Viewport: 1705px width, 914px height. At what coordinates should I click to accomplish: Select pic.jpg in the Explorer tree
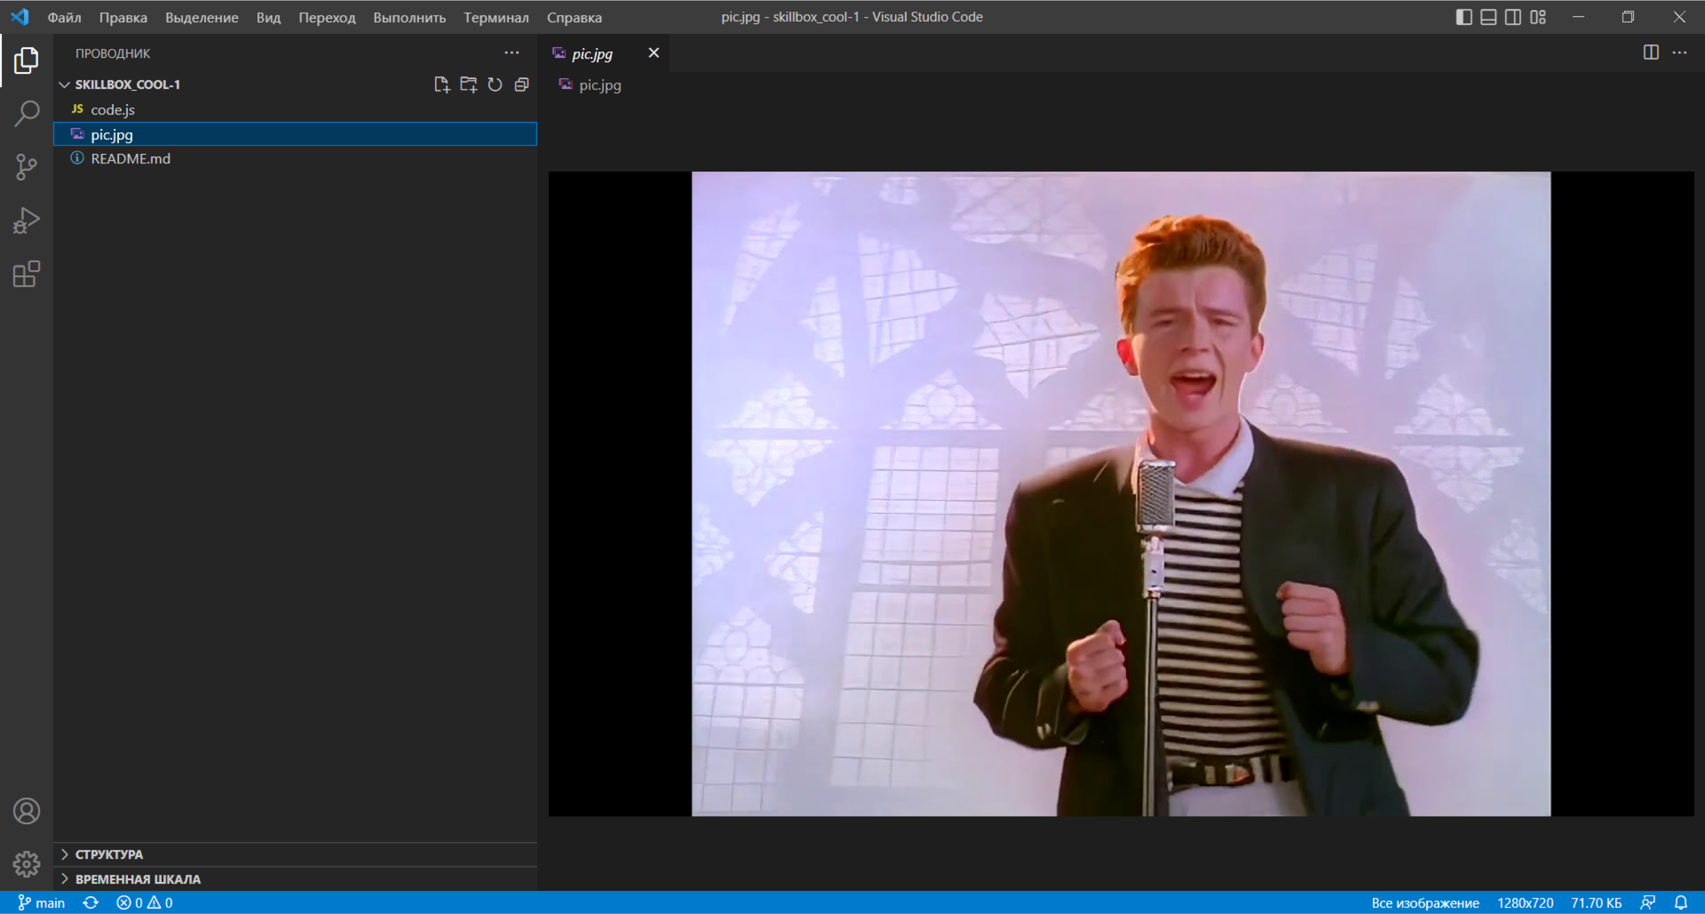click(295, 135)
